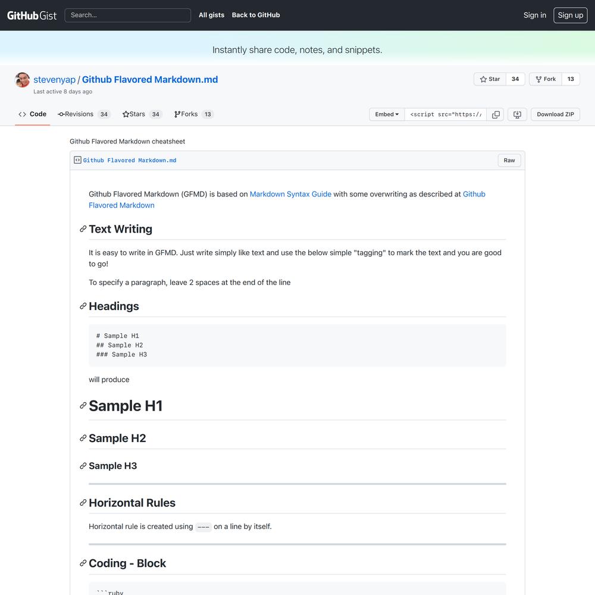
Task: Click the 'Last active 8 days ago' text
Action: pos(62,92)
